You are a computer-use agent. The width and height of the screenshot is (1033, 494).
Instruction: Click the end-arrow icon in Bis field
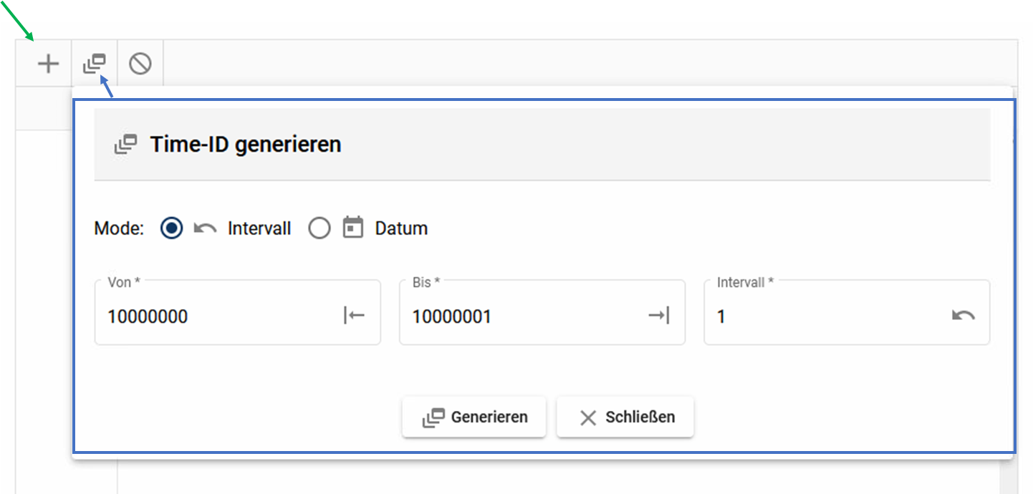click(658, 316)
